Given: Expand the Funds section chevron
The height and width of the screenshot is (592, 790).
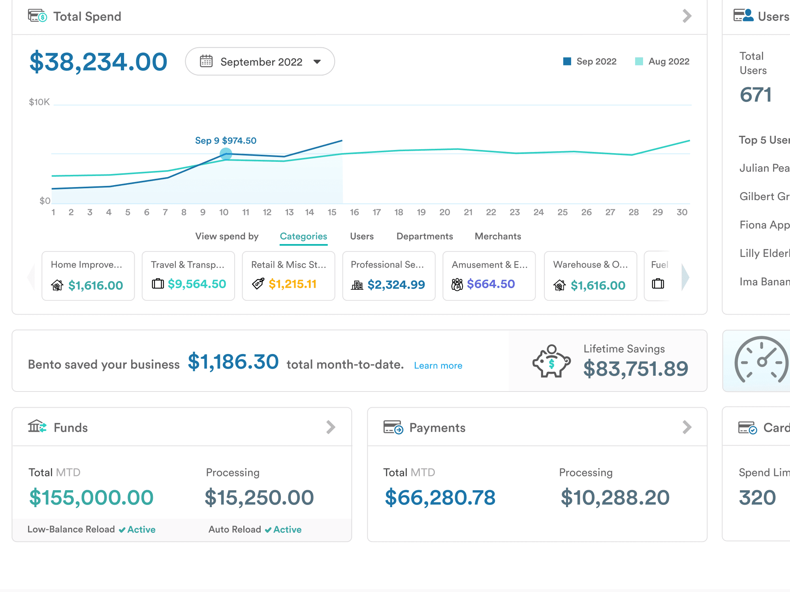Looking at the screenshot, I should coord(331,427).
